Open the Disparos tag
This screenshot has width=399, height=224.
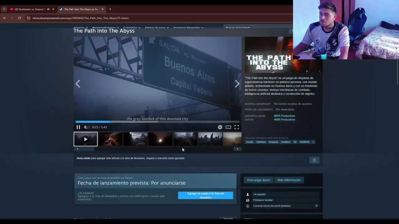pos(273,142)
